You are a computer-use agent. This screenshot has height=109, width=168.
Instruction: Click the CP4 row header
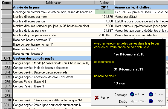[x=7, y=72]
